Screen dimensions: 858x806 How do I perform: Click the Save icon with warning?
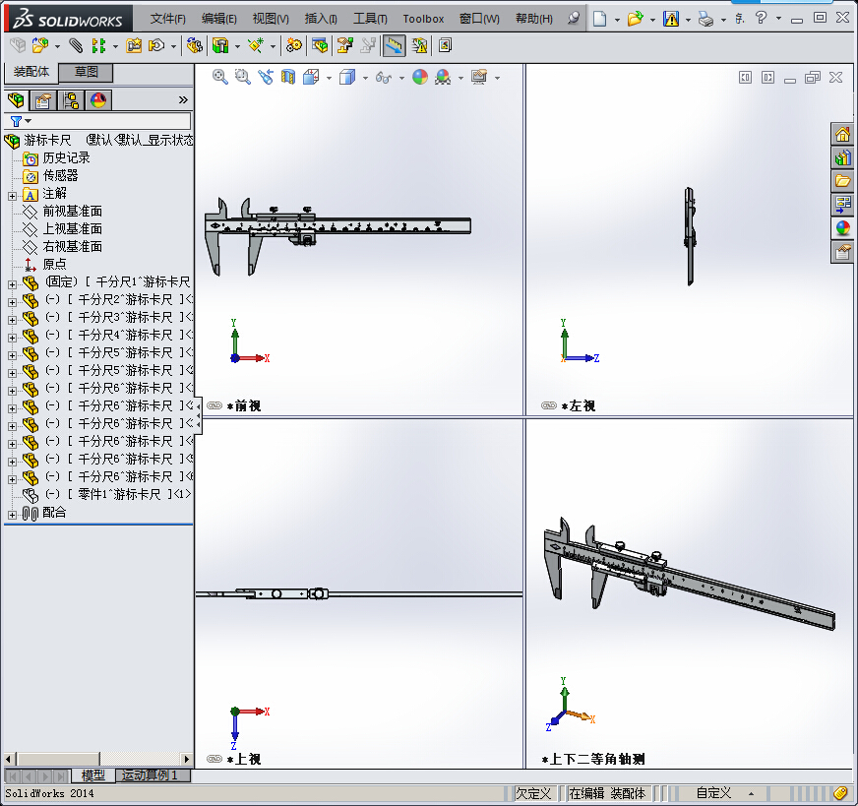671,19
